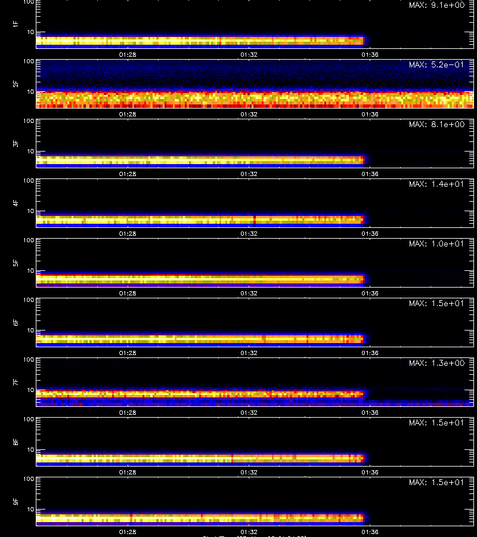Click the '100' y-axis label of panel 9F
477x537 pixels.
[29, 479]
